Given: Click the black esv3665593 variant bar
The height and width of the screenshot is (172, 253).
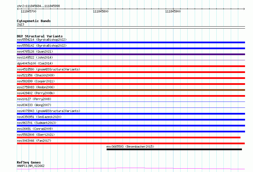Looking at the screenshot, I should (x=174, y=149).
